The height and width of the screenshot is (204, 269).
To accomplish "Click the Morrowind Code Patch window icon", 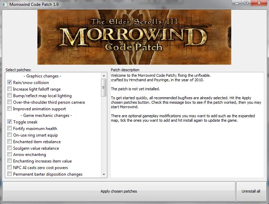I will click(5, 4).
